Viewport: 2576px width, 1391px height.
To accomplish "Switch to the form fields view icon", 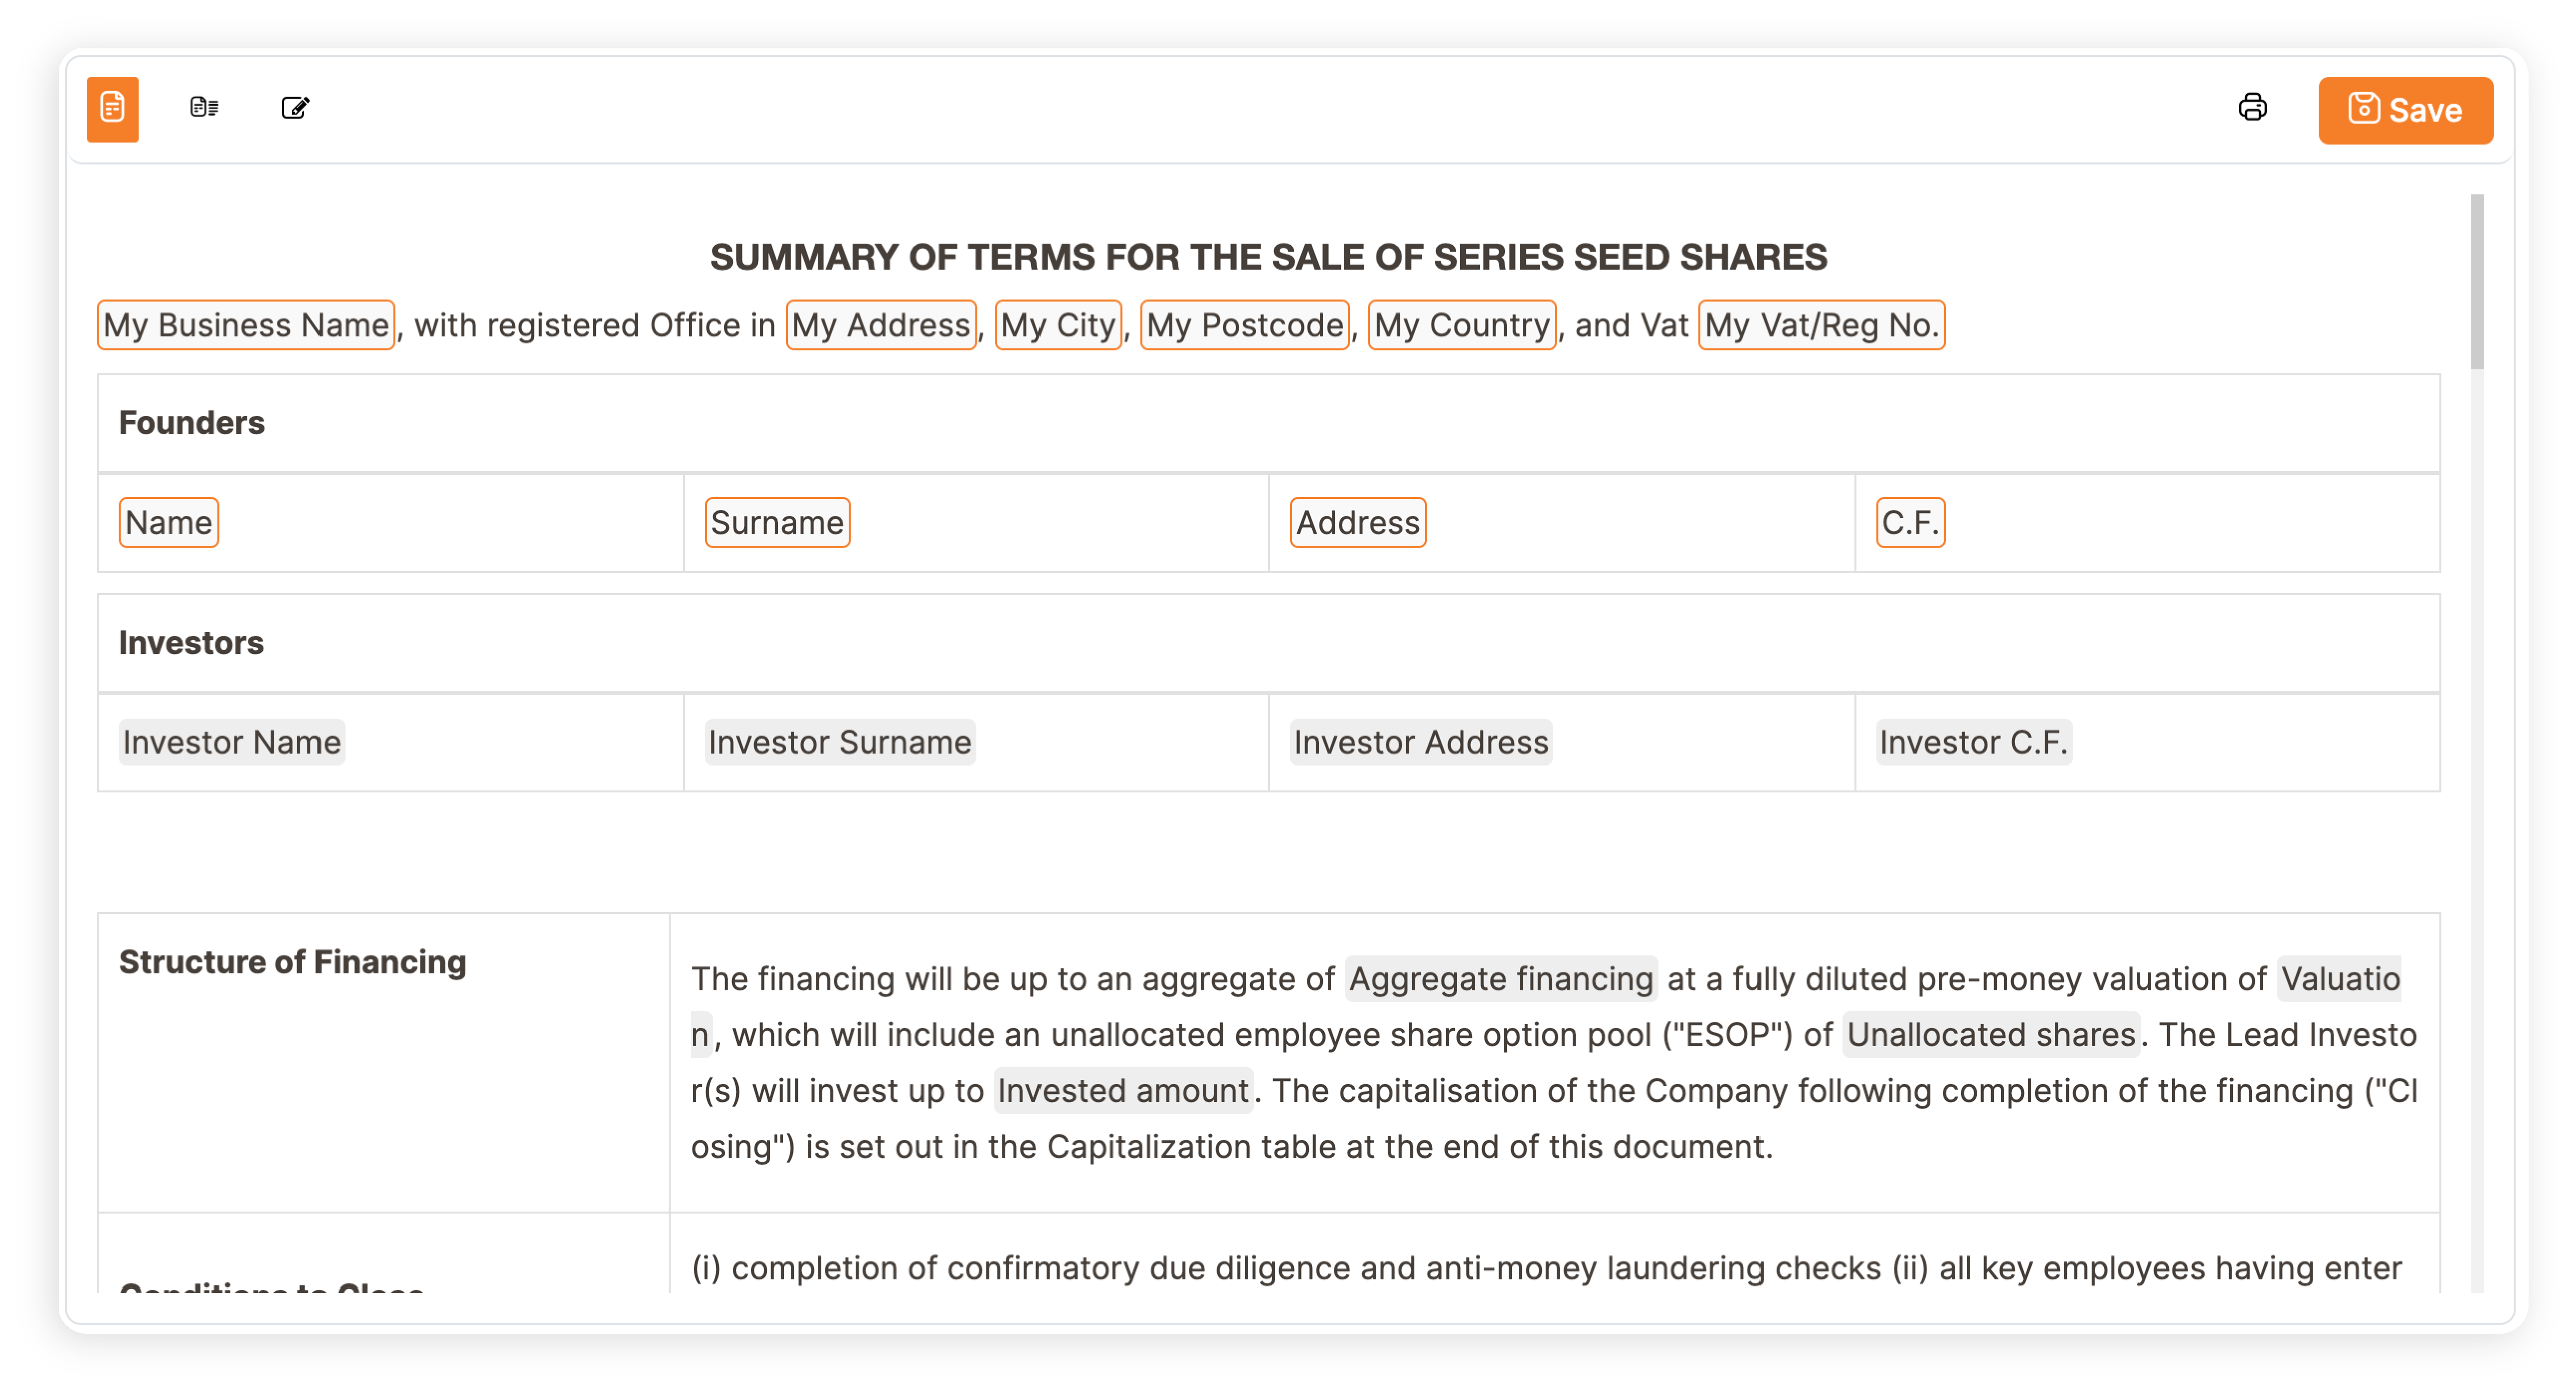I will [204, 107].
